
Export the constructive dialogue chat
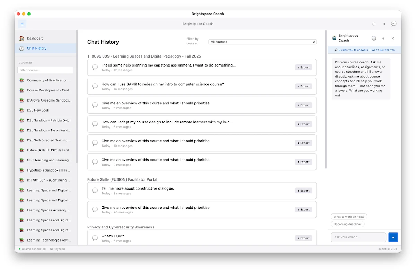[x=304, y=191]
